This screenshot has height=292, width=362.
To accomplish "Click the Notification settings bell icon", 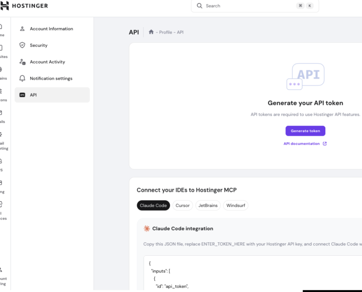I will tap(22, 78).
